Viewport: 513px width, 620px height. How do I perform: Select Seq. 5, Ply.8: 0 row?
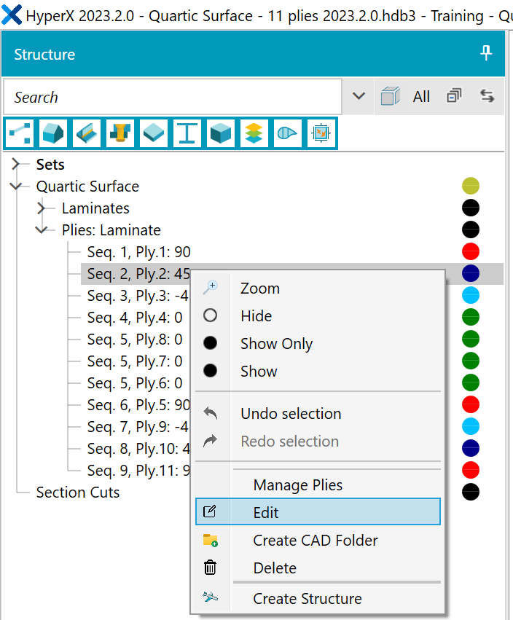[135, 340]
